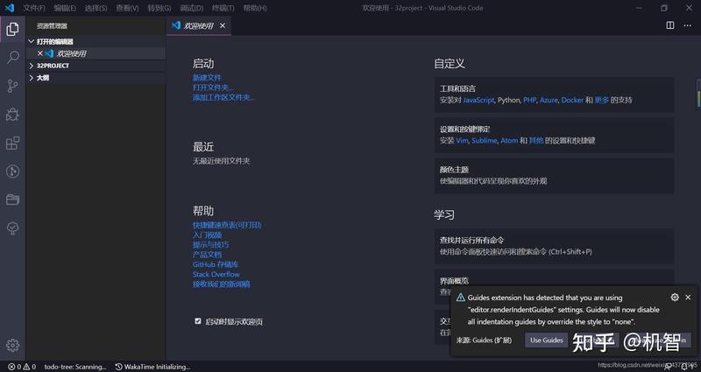Toggle the 启动时显示欢迎页 checkbox

[198, 321]
